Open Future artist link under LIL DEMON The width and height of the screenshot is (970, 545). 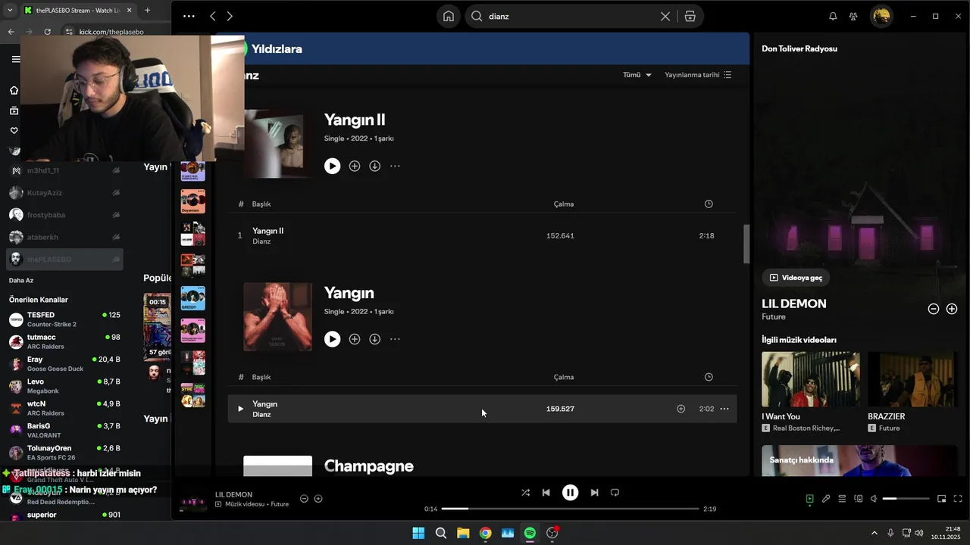pos(774,317)
